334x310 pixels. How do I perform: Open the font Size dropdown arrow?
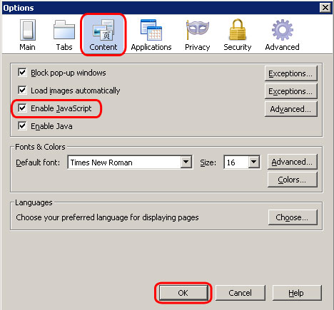pyautogui.click(x=254, y=162)
